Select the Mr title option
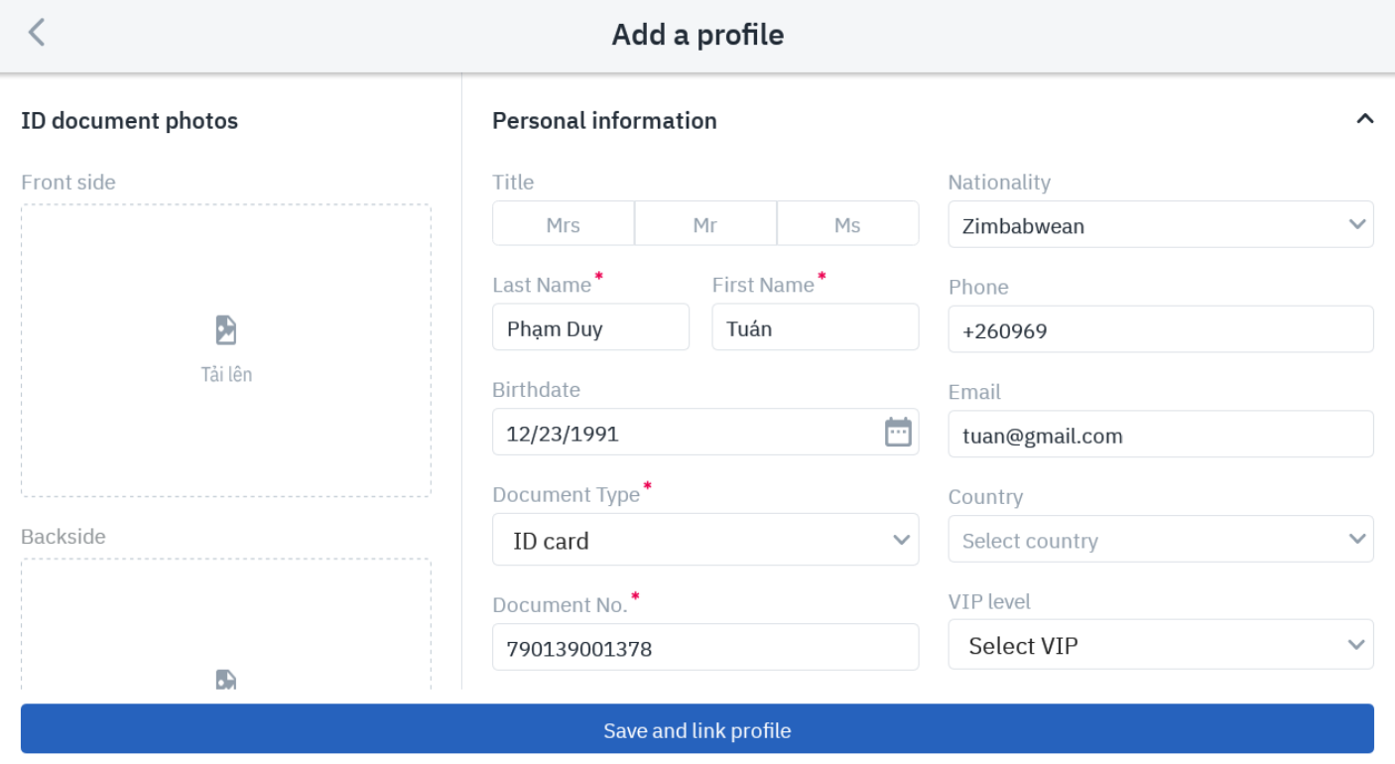Viewport: 1395px width, 764px height. click(704, 224)
